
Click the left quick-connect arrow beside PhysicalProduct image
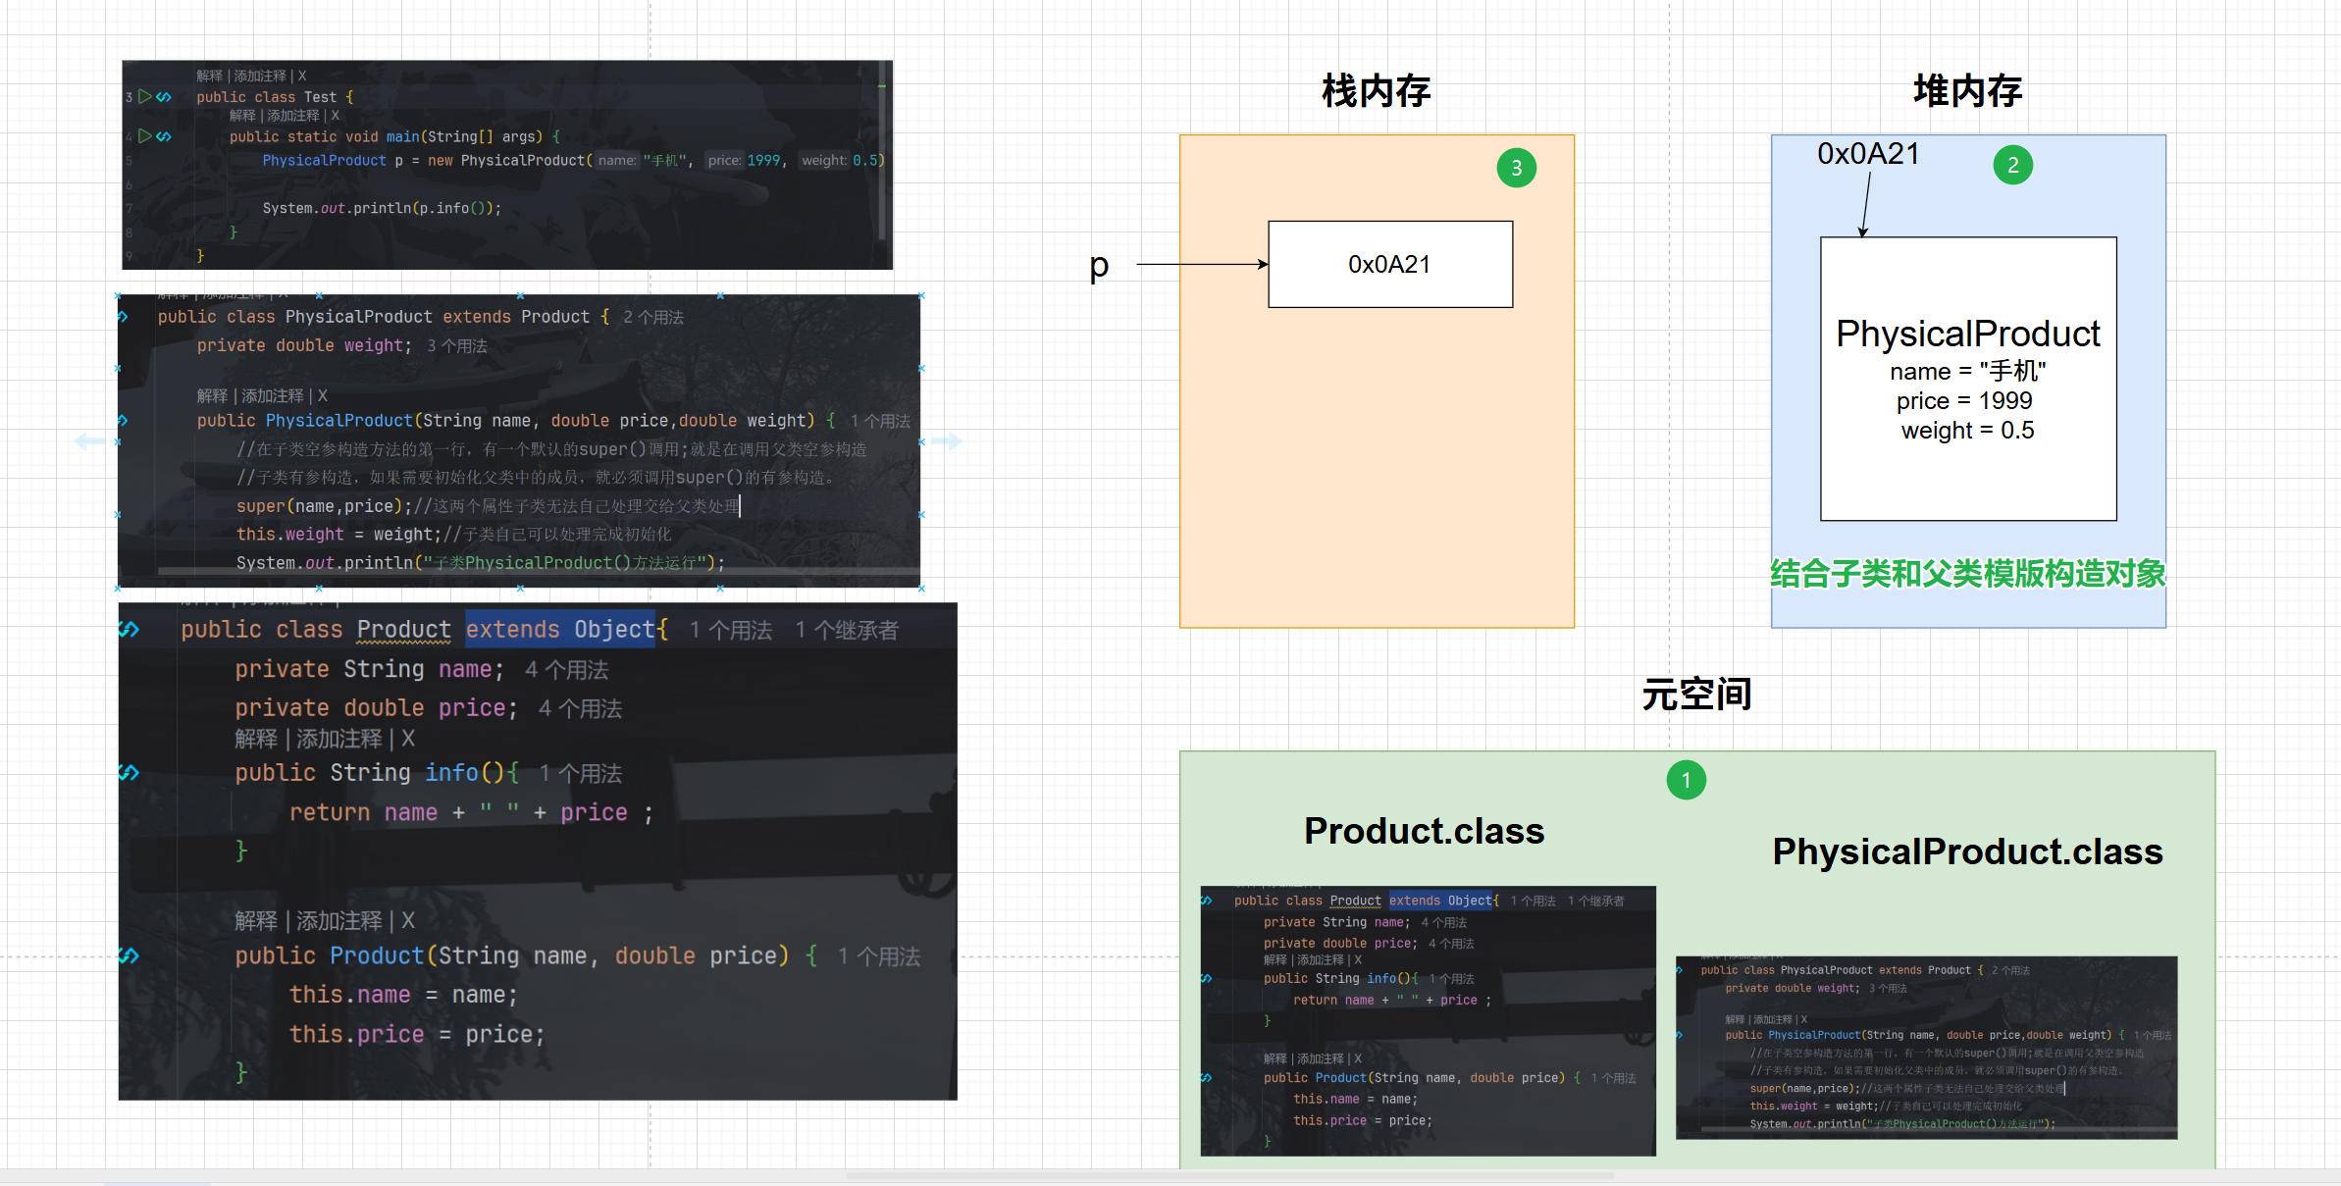pyautogui.click(x=89, y=441)
